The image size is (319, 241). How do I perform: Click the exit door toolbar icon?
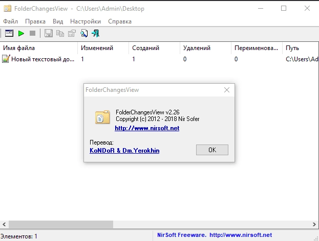click(95, 33)
